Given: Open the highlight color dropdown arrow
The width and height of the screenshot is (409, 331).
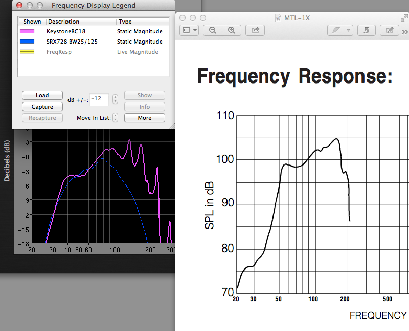Looking at the screenshot, I should point(348,30).
